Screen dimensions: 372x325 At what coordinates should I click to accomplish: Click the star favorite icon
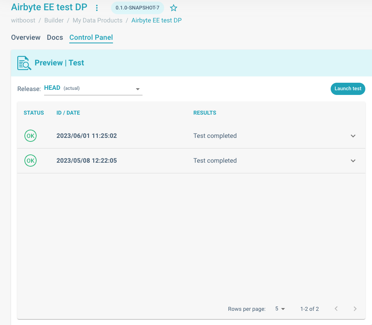174,8
